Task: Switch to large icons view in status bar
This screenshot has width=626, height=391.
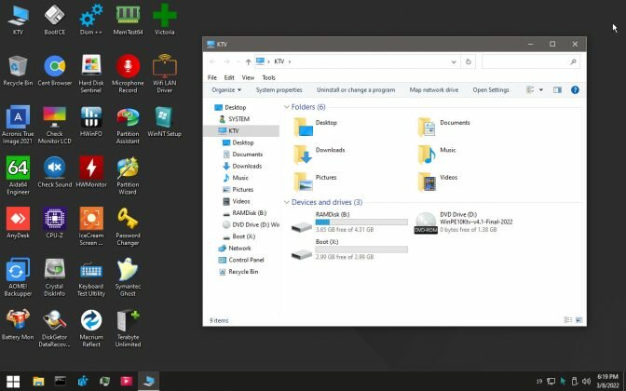Action: 578,320
